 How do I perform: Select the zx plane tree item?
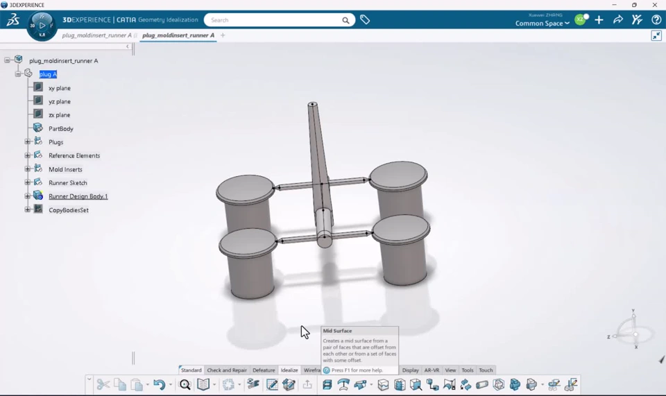(59, 115)
